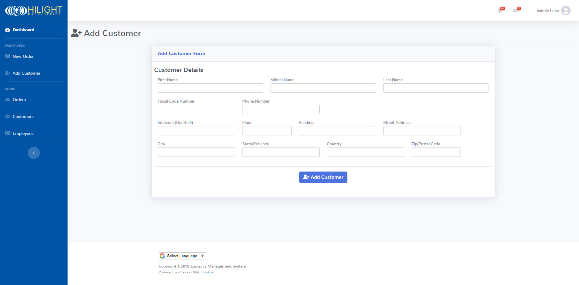Go to Add Customer in sidebar
The height and width of the screenshot is (285, 579).
click(26, 73)
